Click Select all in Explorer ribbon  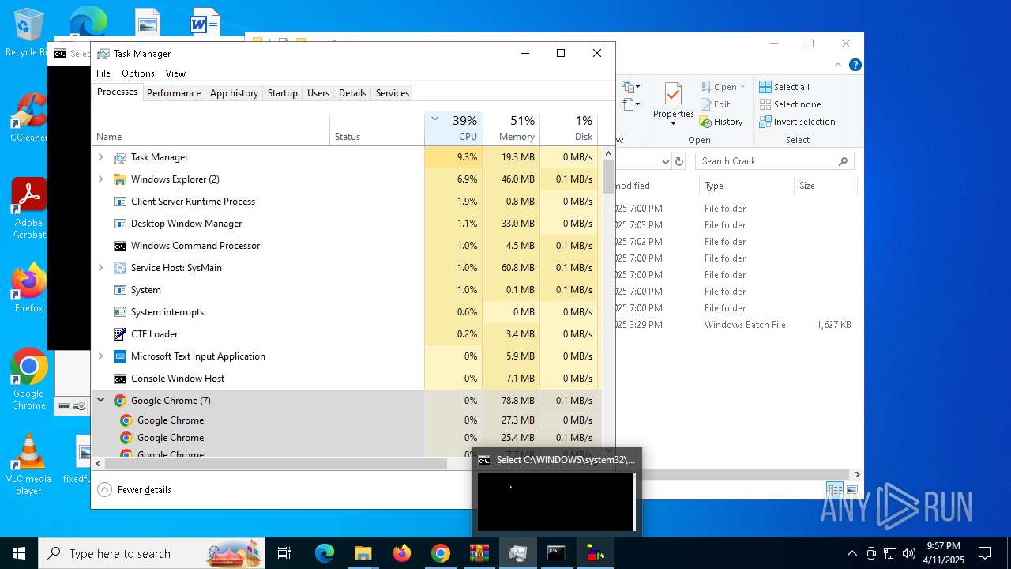(784, 87)
